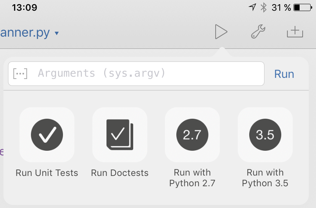Open the anner.py file title menu
Image resolution: width=316 pixels, height=208 pixels.
tap(25, 33)
